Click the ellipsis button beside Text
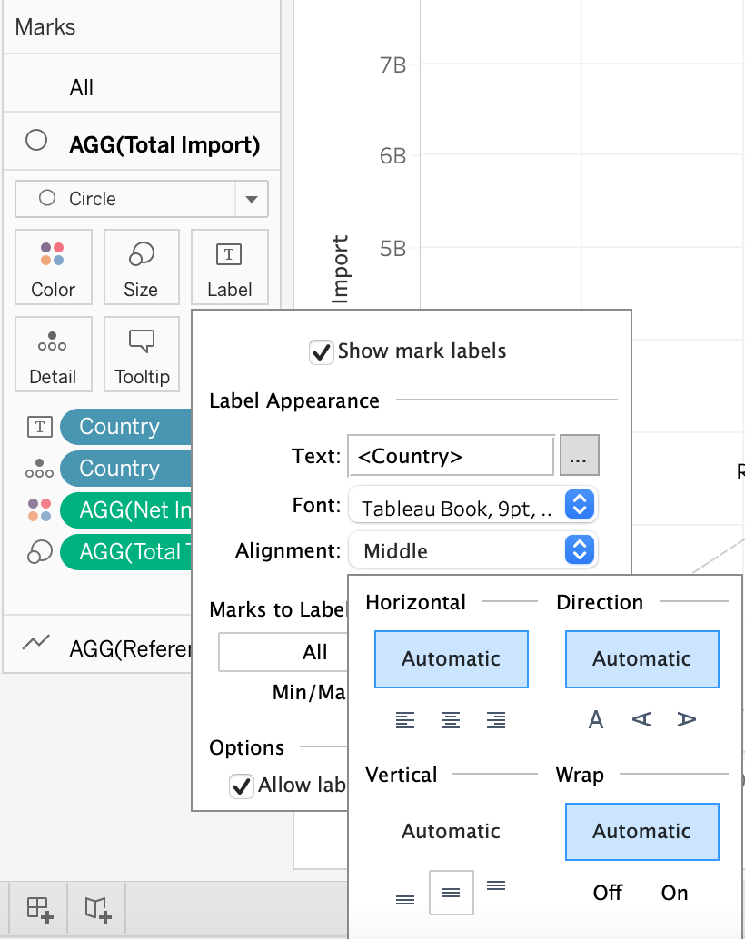The width and height of the screenshot is (745, 939). [579, 456]
